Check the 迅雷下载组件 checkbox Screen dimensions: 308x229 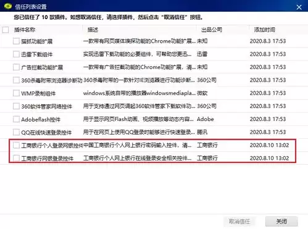[16, 54]
